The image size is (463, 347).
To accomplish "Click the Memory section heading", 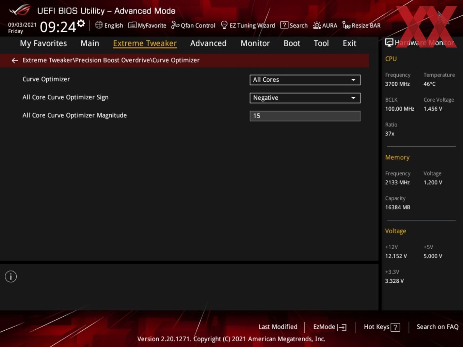I will (397, 157).
